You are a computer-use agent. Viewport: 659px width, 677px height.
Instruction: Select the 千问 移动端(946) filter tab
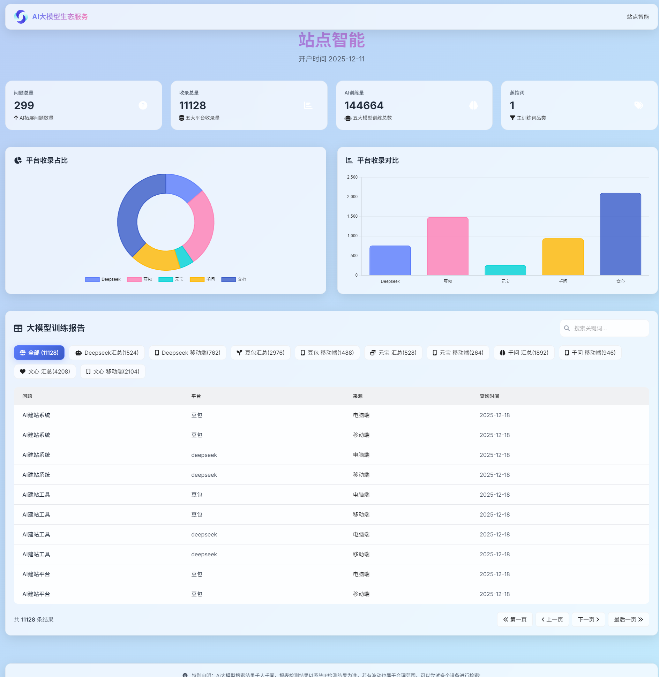tap(590, 353)
